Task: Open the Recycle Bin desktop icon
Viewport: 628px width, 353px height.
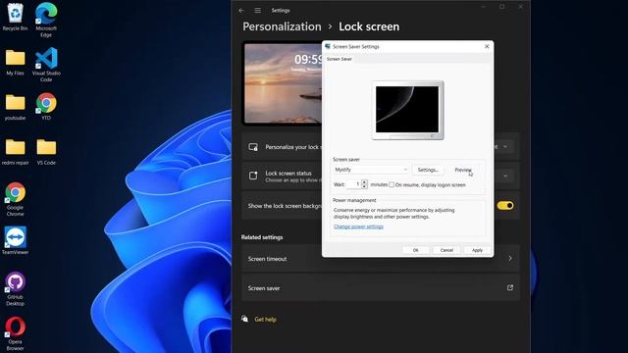Action: point(16,17)
